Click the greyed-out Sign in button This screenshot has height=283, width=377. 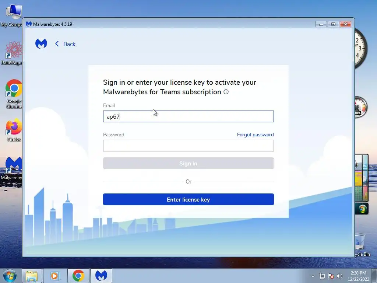pyautogui.click(x=188, y=163)
